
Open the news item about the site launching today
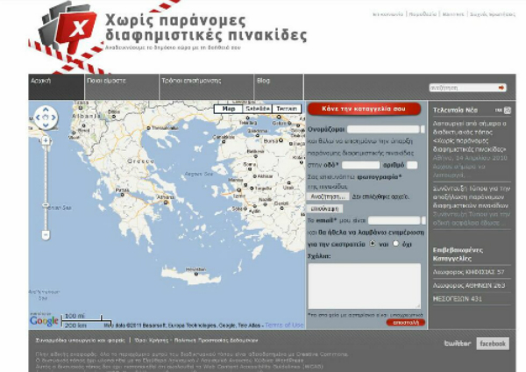point(470,136)
